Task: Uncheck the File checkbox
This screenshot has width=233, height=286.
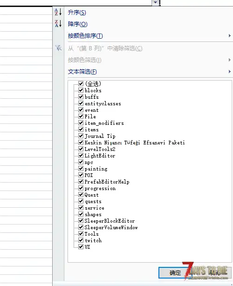Action: click(x=81, y=116)
